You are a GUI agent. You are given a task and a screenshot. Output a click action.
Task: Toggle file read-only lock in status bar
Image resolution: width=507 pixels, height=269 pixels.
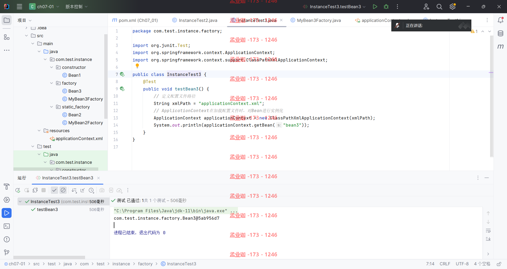[x=499, y=264]
